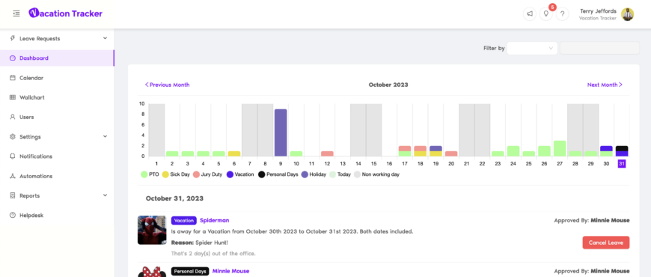Viewport: 651px width, 277px height.
Task: Click the Wallchart grid icon
Action: [x=13, y=97]
